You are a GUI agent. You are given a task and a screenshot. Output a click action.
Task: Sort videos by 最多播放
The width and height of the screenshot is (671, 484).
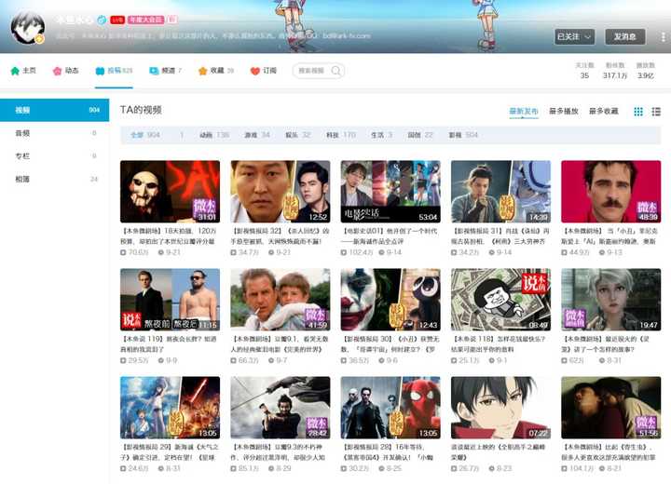click(564, 111)
